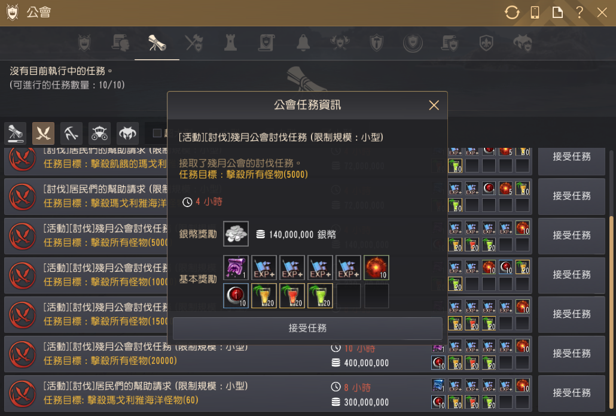This screenshot has height=416, width=616.
Task: Select the monster head boss filter icon
Action: [x=127, y=133]
